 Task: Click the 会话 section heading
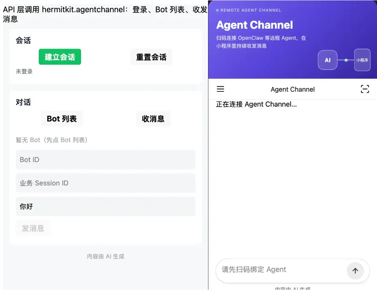[23, 40]
